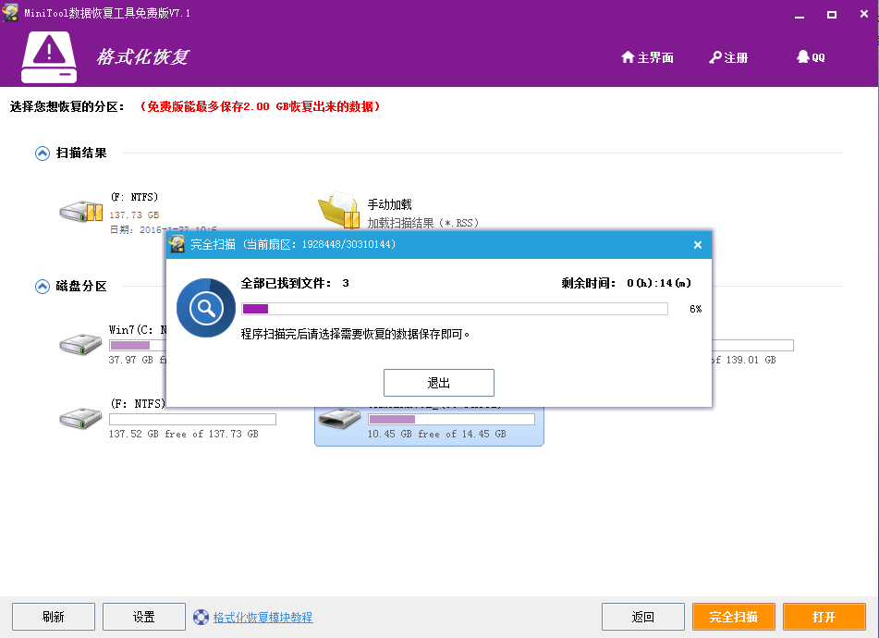
Task: Open the 格式化恢复模块教程 tutorial link
Action: pyautogui.click(x=262, y=618)
